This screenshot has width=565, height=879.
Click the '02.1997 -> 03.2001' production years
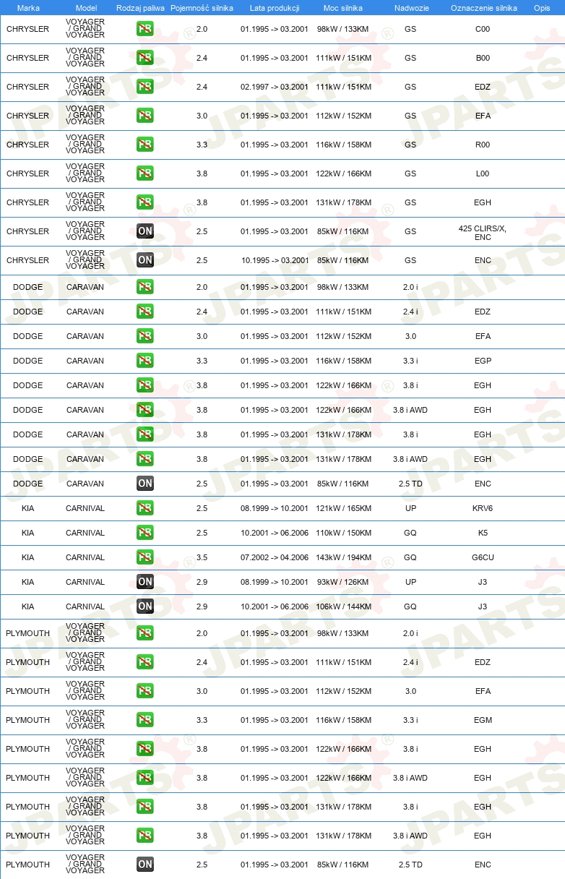tap(275, 87)
